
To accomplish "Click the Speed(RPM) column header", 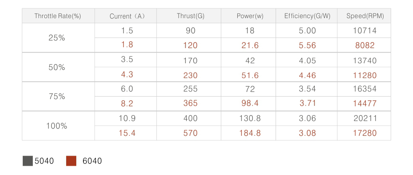I will pos(364,16).
